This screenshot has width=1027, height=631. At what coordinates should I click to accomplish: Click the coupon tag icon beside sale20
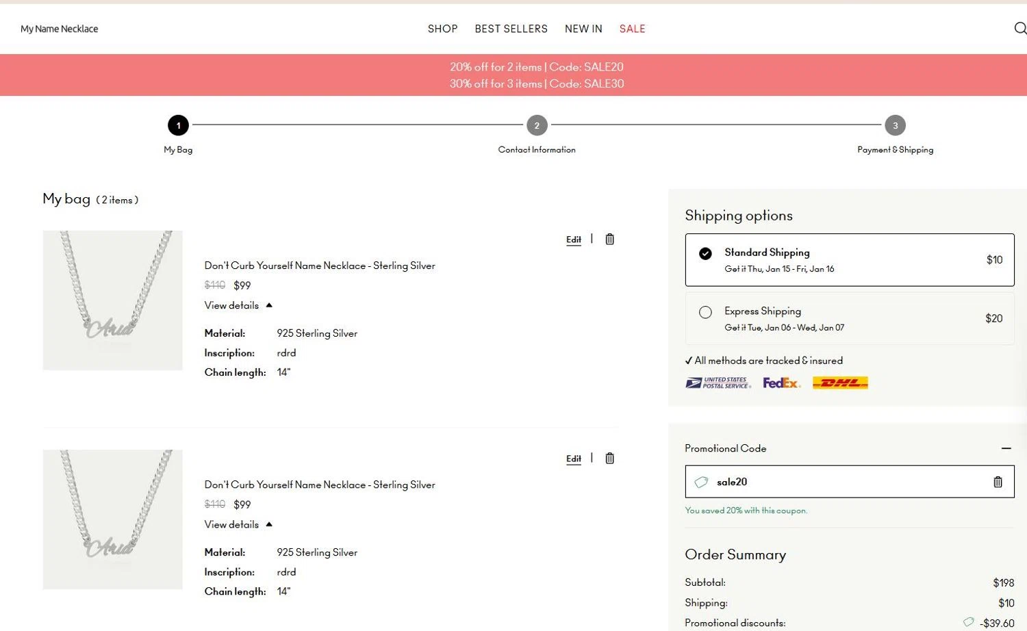pos(701,482)
